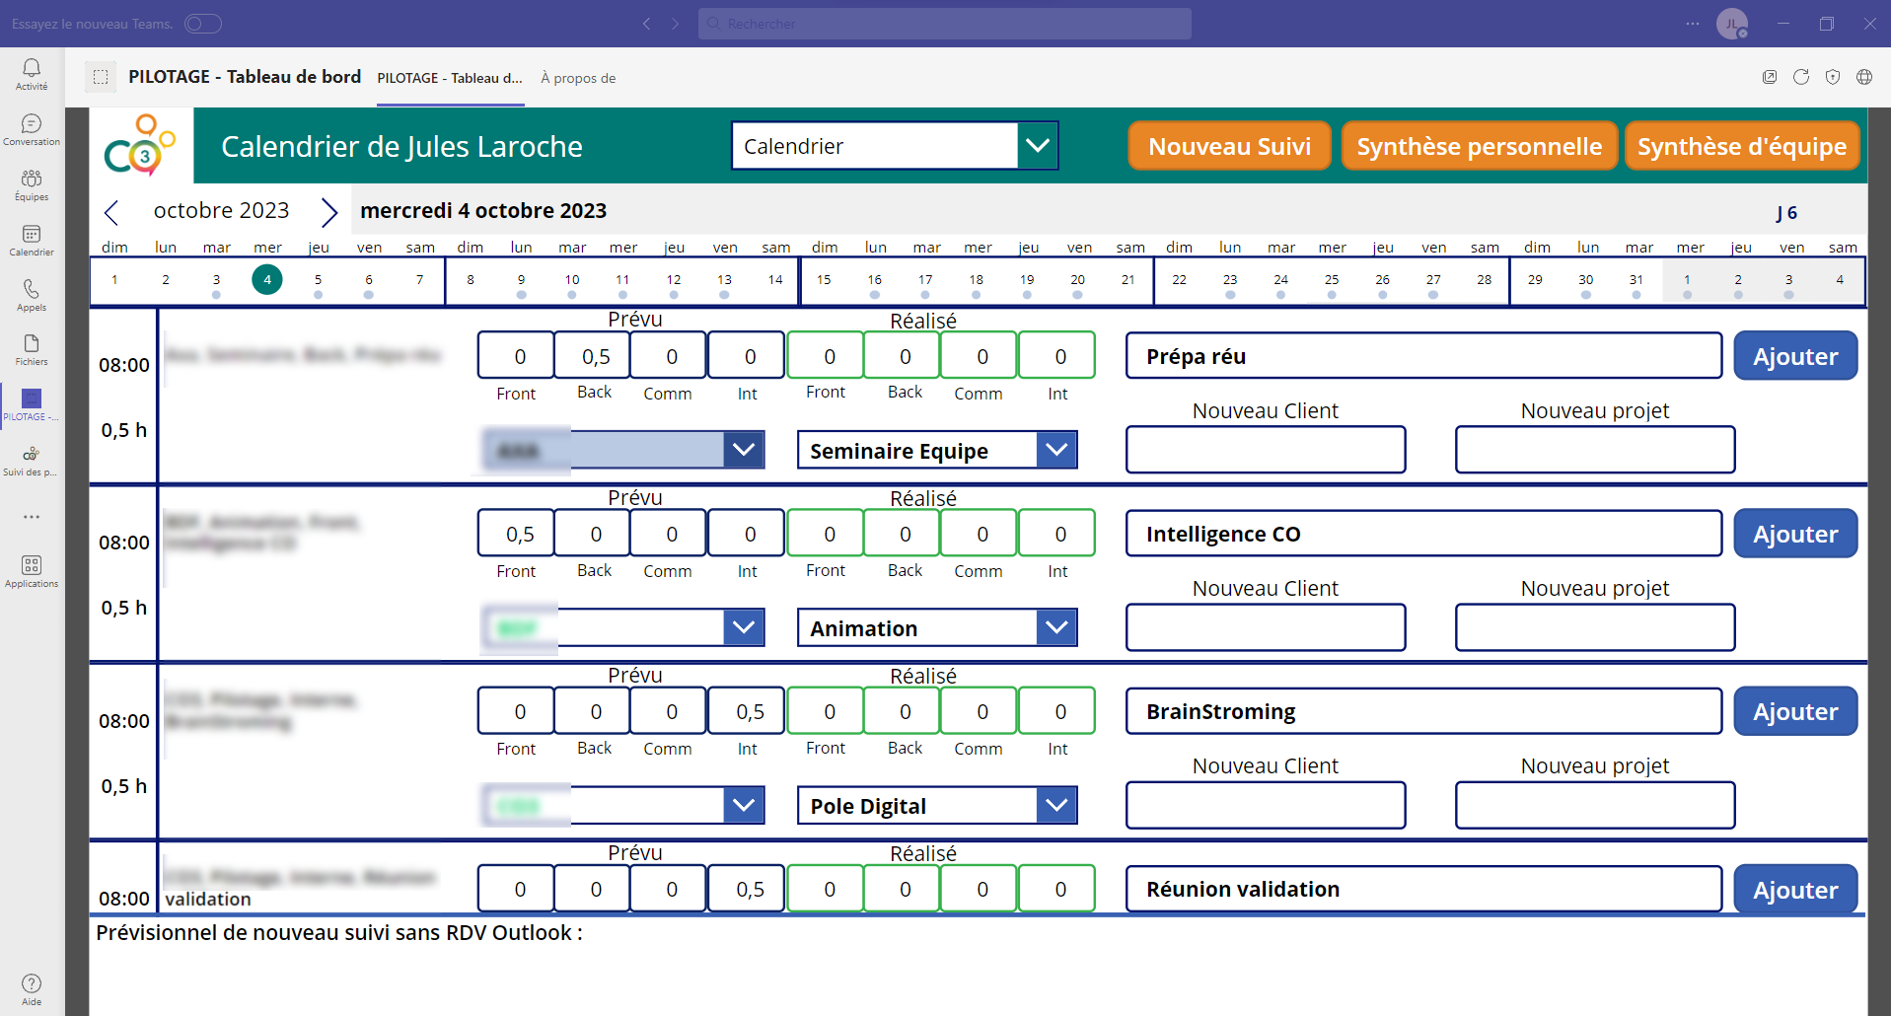
Task: Toggle the new Teams switch
Action: coord(203,24)
